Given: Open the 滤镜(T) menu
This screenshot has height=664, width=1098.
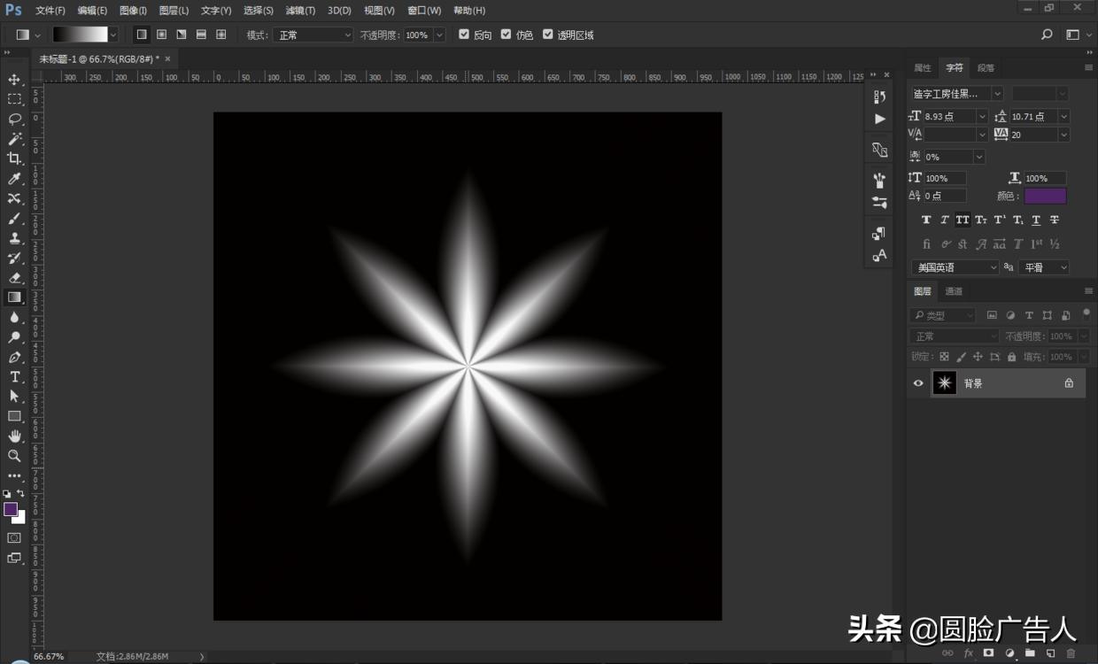Looking at the screenshot, I should click(301, 11).
